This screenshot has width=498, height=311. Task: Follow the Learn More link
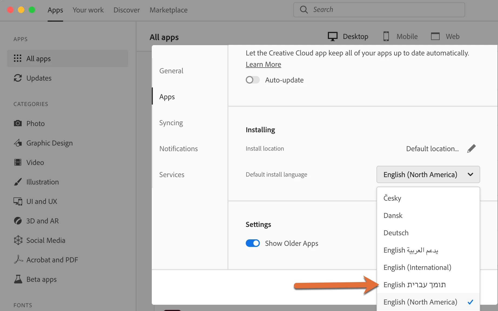point(263,64)
